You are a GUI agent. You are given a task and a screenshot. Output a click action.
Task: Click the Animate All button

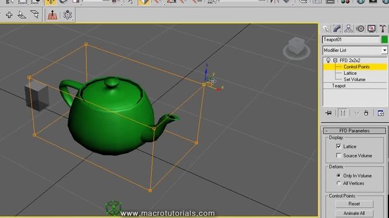[354, 213]
